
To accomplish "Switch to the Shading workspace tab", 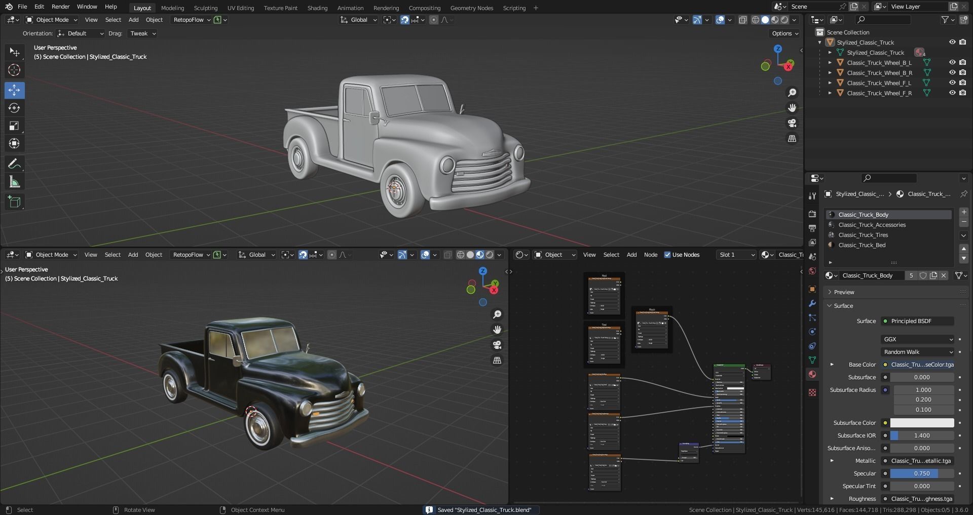I will [x=317, y=8].
